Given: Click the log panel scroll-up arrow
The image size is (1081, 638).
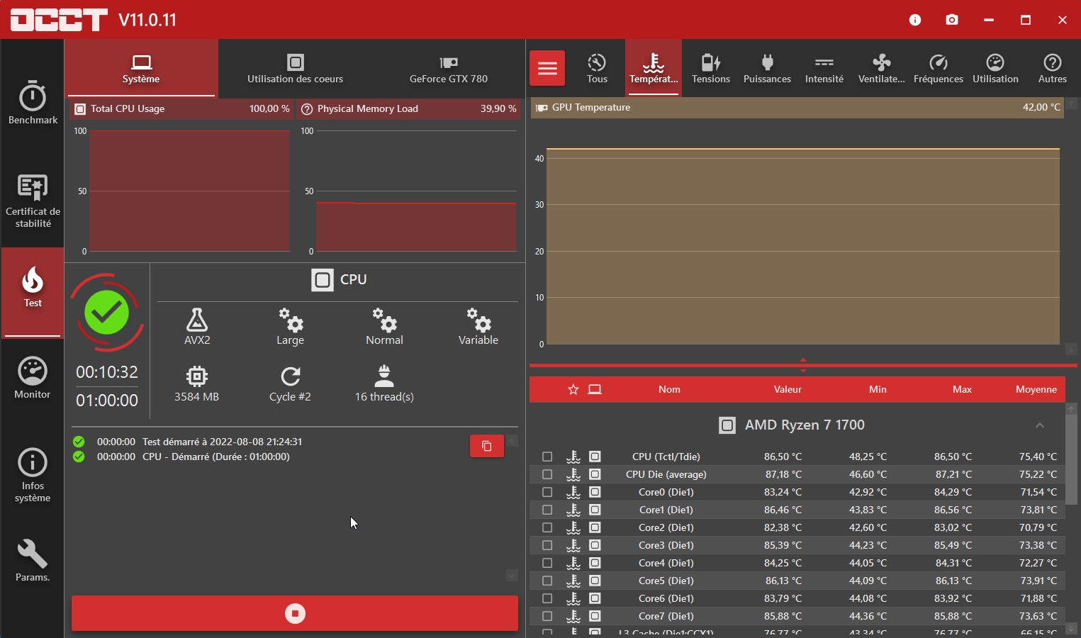Looking at the screenshot, I should [512, 441].
